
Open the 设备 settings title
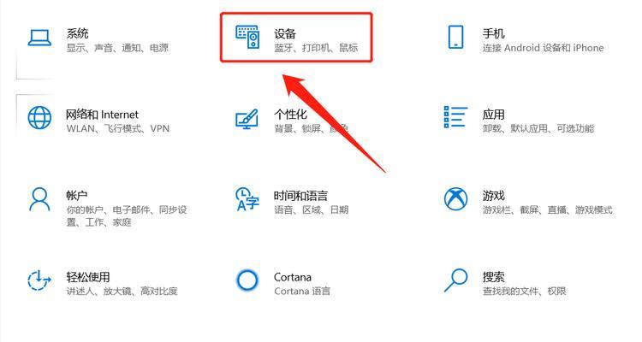click(x=285, y=33)
